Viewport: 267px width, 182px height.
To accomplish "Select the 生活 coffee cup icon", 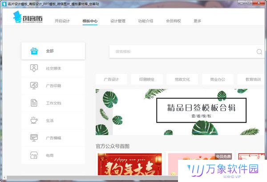I will tap(34, 120).
